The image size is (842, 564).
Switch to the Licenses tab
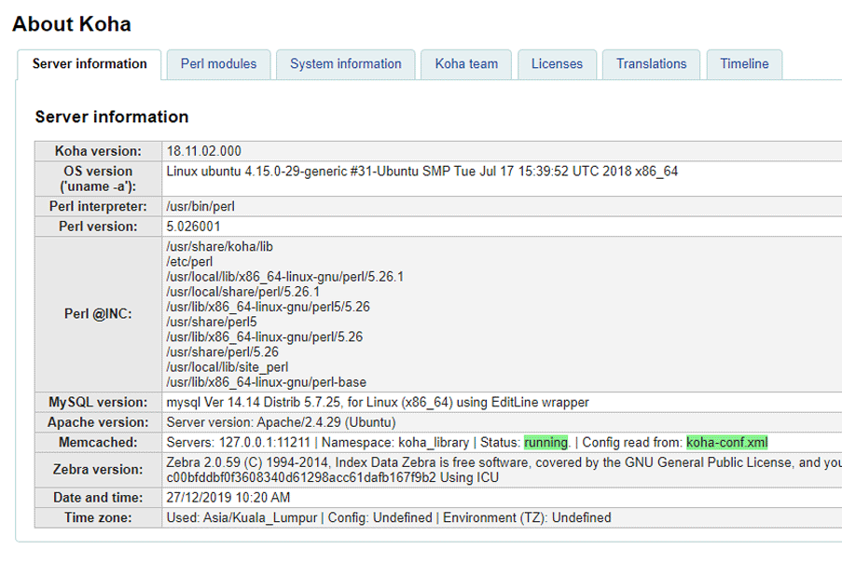[557, 64]
